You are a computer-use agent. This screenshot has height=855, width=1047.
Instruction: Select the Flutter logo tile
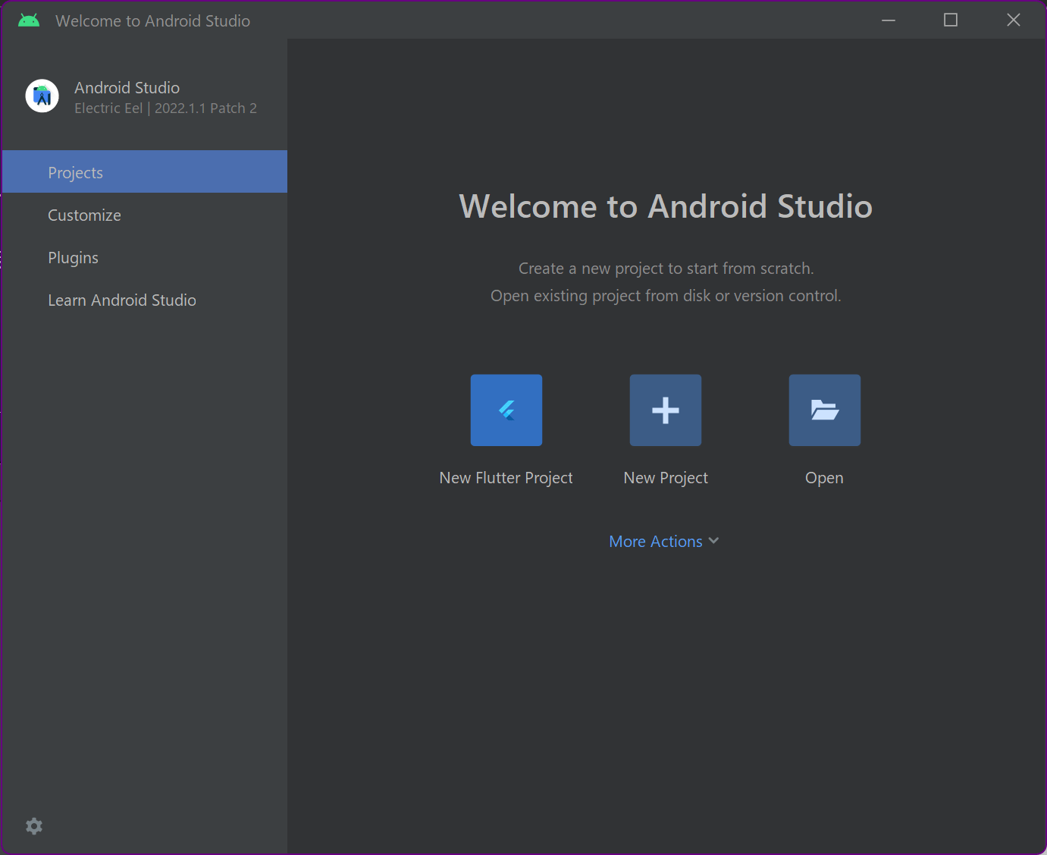[x=506, y=410]
